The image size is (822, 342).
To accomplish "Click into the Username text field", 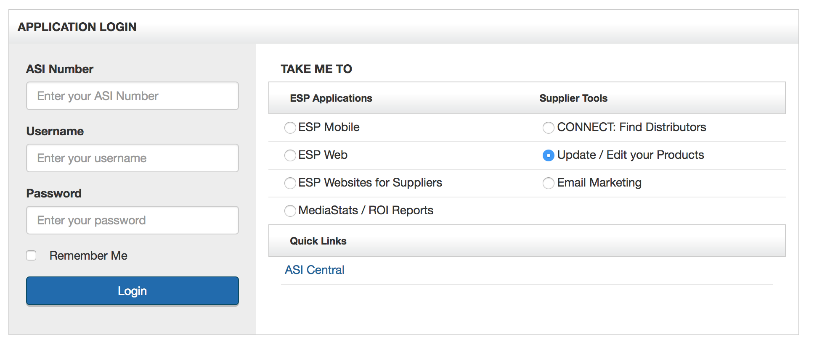I will [133, 158].
